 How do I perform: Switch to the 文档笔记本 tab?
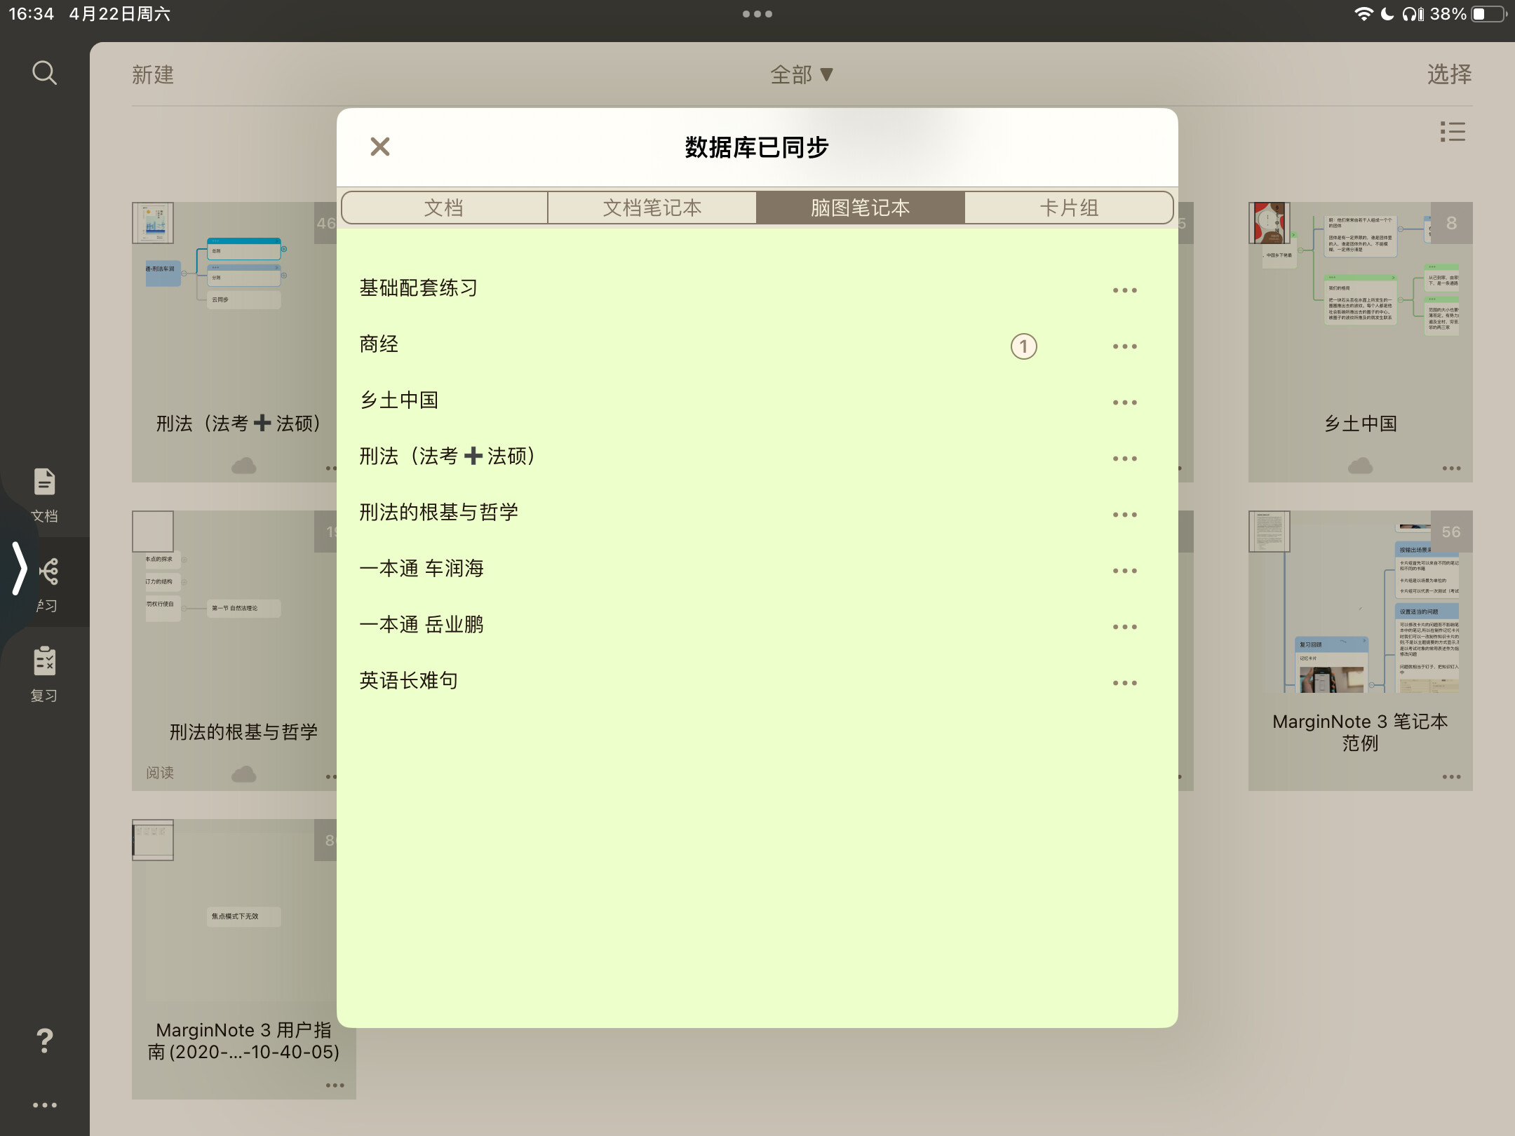click(x=652, y=208)
